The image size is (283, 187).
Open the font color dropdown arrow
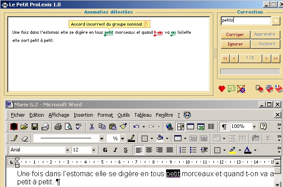255,150
